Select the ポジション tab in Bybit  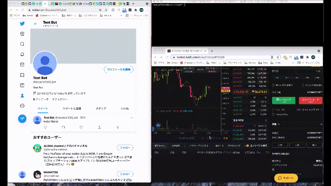click(160, 146)
